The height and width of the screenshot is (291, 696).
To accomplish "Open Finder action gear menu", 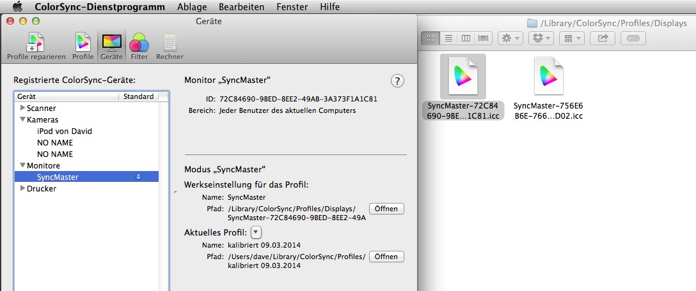I will coord(510,38).
